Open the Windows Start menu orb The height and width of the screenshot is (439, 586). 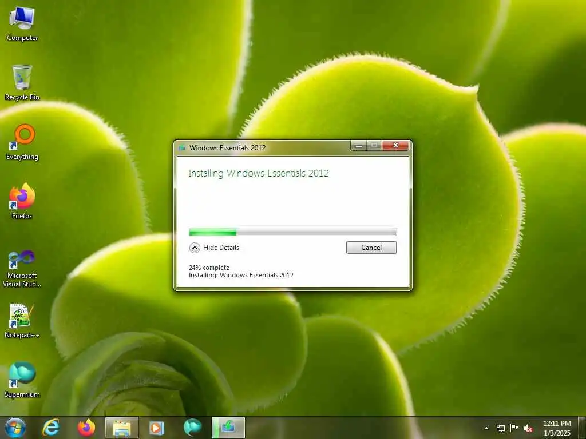click(x=15, y=428)
